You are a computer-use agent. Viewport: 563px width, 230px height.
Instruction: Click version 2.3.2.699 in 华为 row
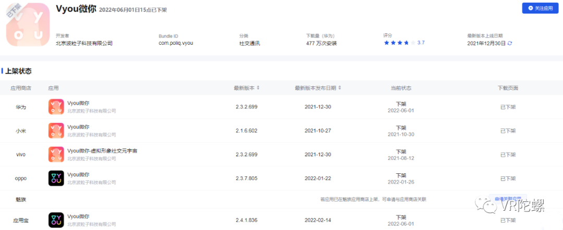click(x=246, y=107)
